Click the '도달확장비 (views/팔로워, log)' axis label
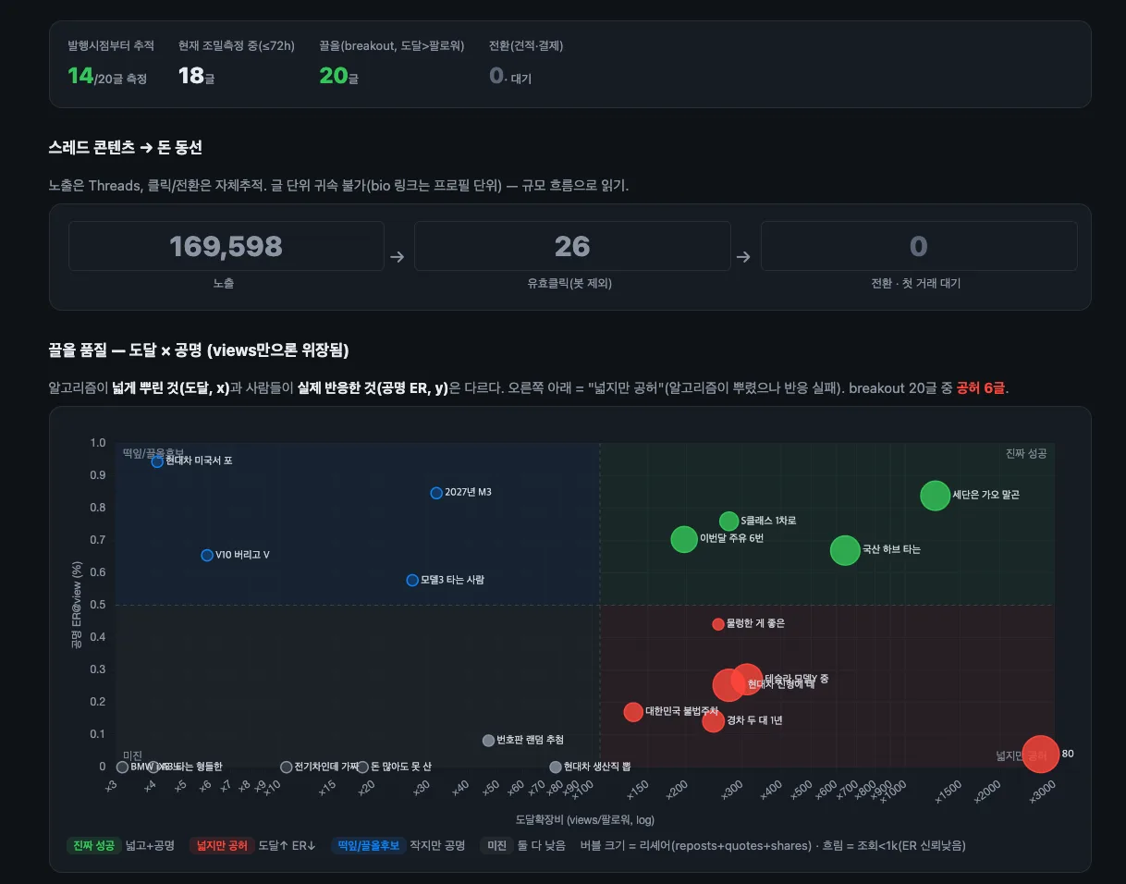Image resolution: width=1126 pixels, height=884 pixels. tap(585, 819)
